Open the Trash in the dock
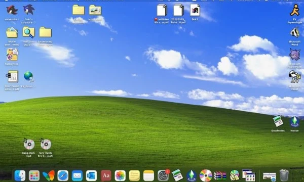This screenshot has height=182, width=304. tap(284, 175)
